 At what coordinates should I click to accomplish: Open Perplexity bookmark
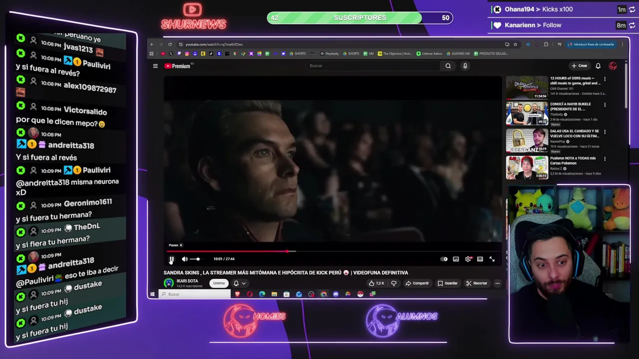coord(329,53)
